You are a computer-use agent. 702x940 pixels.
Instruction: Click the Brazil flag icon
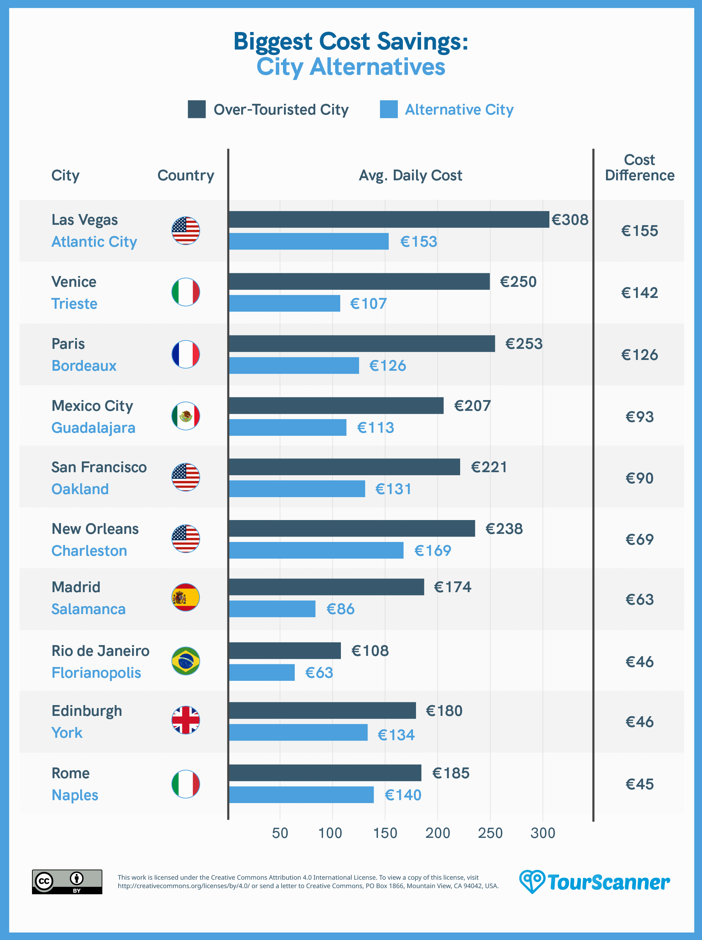coord(186,661)
